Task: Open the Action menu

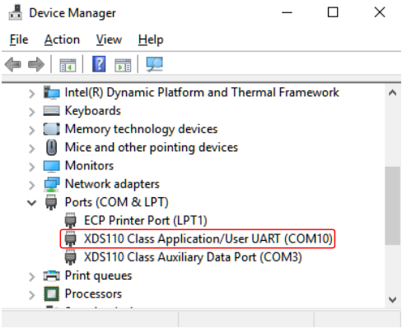Action: tap(62, 39)
